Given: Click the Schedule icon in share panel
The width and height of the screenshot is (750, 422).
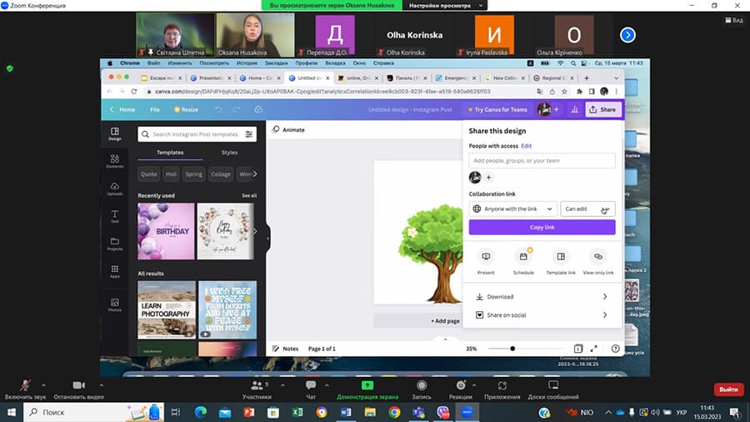Looking at the screenshot, I should click(x=523, y=257).
